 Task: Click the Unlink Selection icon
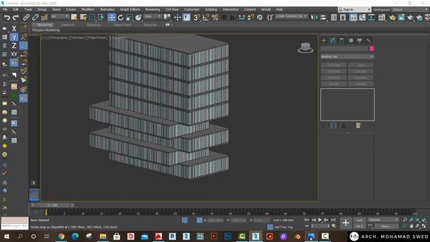coord(36,17)
